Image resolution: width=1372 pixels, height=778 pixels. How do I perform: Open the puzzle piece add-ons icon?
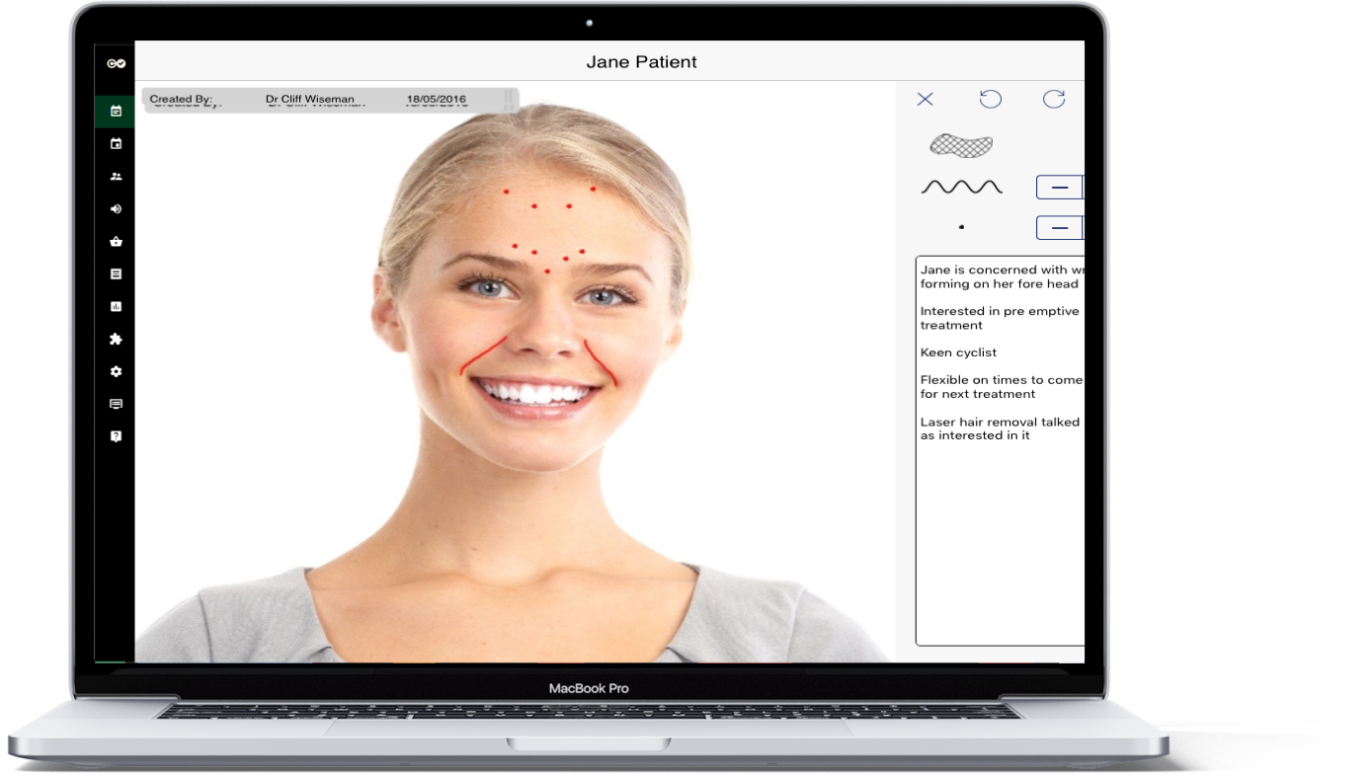coord(116,340)
